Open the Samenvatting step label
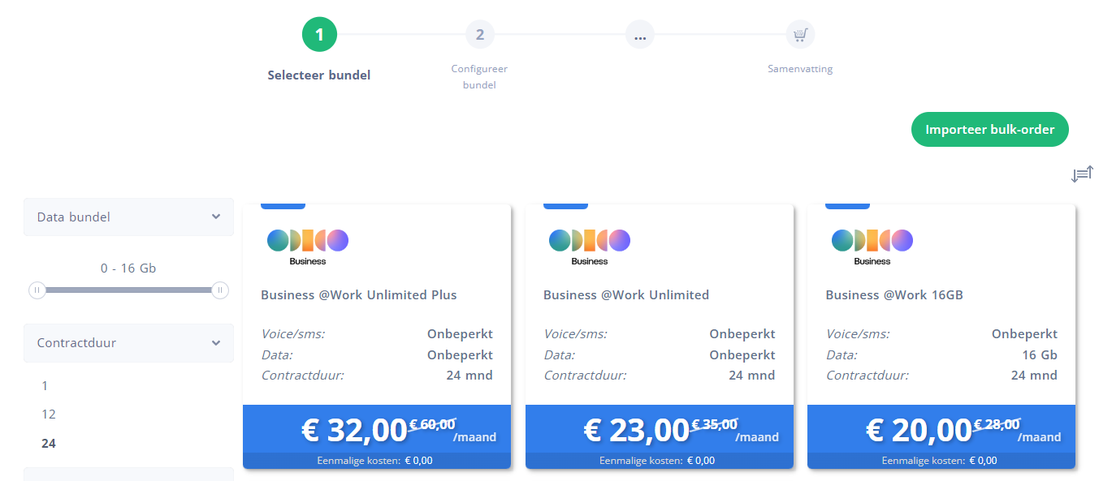Viewport: 1112px width, 481px height. point(800,69)
